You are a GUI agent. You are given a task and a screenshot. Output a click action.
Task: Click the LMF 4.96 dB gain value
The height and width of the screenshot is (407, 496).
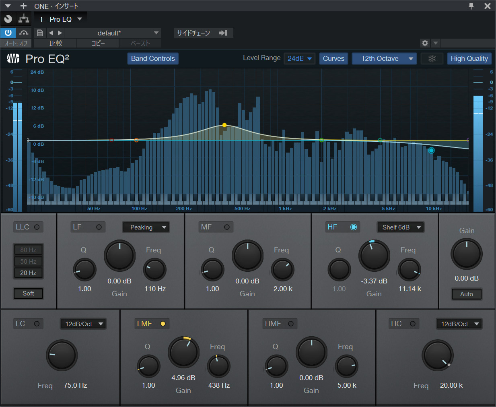[x=183, y=378]
